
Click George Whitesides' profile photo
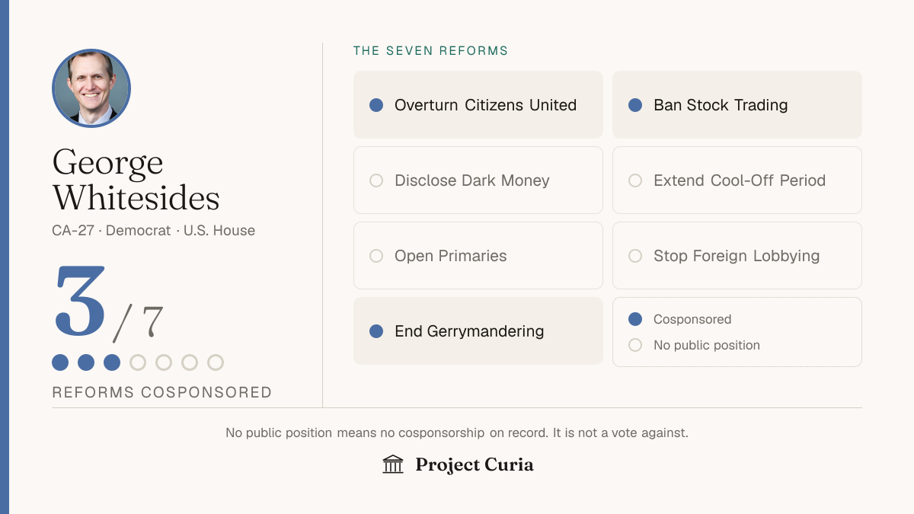[91, 88]
